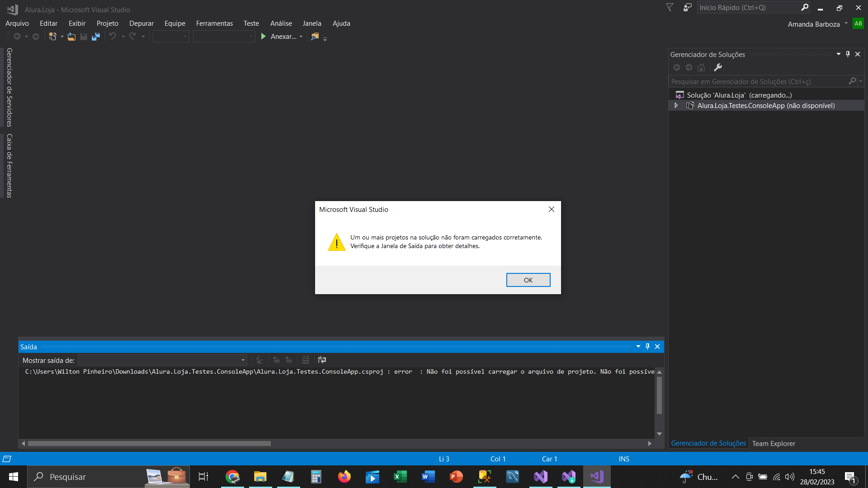The width and height of the screenshot is (868, 488).
Task: Click the send feedback icon in title bar
Action: [x=687, y=7]
